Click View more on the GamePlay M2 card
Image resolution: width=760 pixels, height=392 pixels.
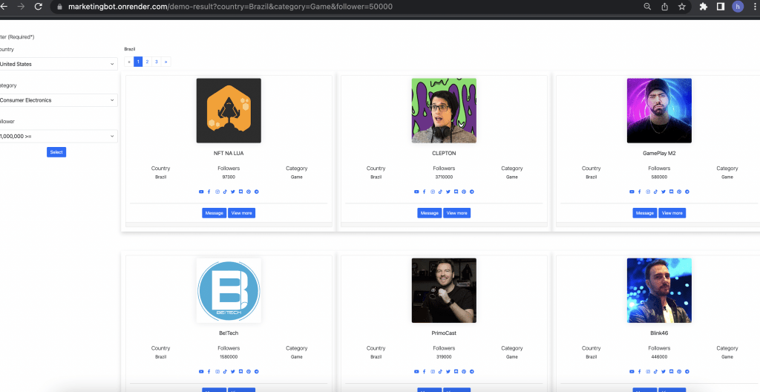672,213
